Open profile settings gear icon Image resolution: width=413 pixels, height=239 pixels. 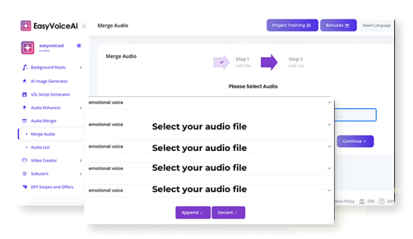(x=79, y=46)
